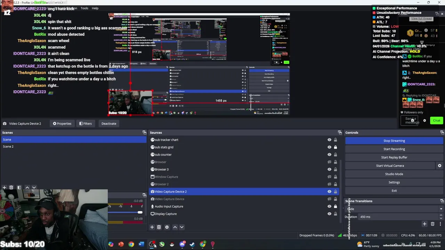The width and height of the screenshot is (445, 250).
Task: Undock the Scenes panel
Action: point(144,133)
